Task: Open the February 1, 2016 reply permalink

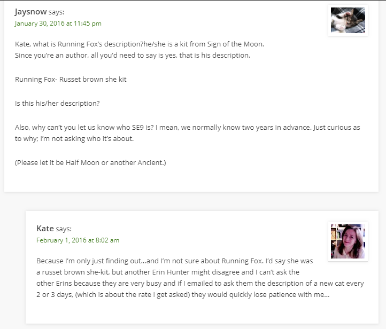Action: [78, 240]
